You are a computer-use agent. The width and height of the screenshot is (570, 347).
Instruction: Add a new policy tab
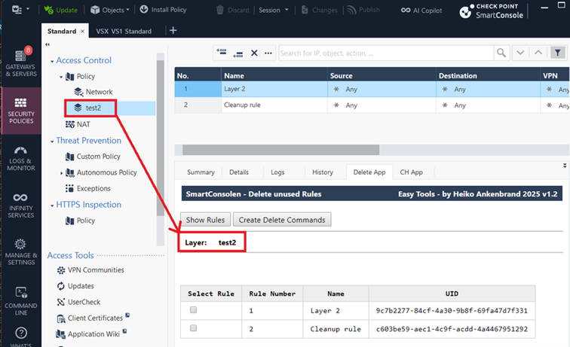[173, 31]
